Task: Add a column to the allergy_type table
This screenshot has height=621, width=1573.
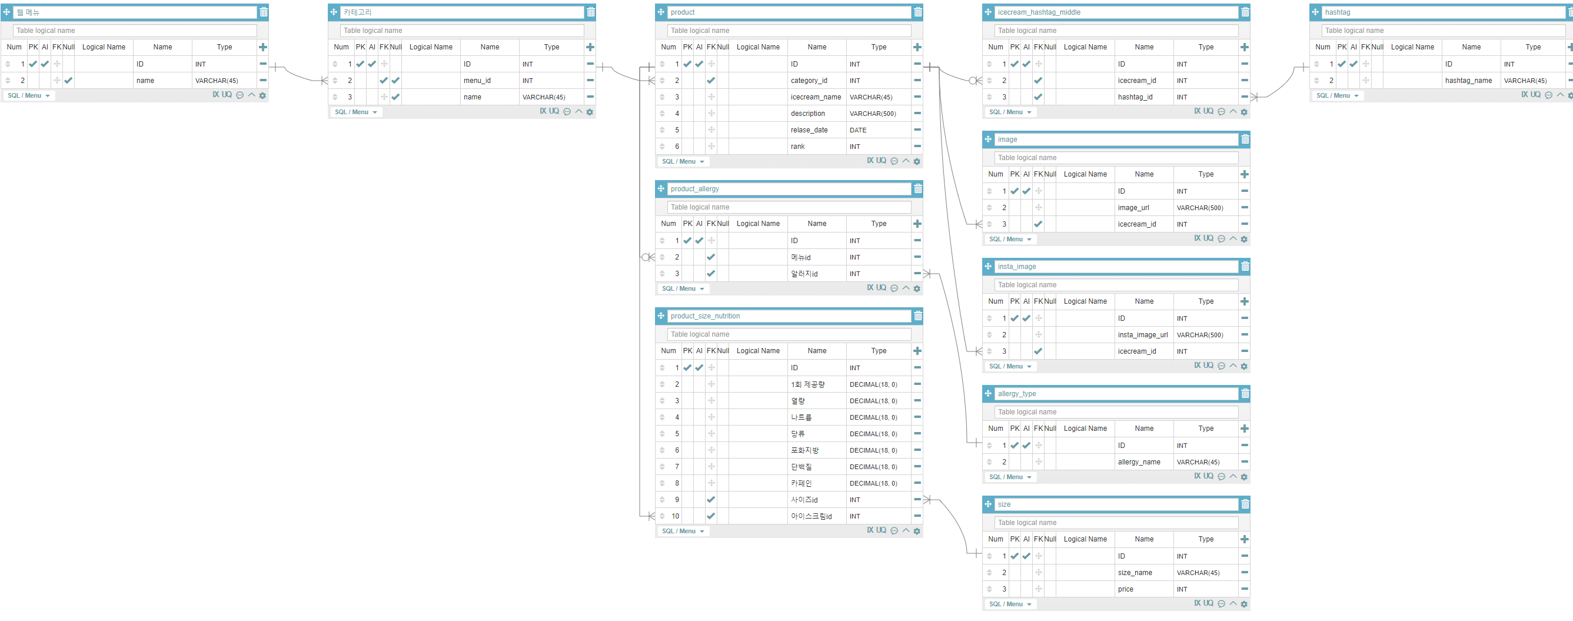Action: [1245, 428]
